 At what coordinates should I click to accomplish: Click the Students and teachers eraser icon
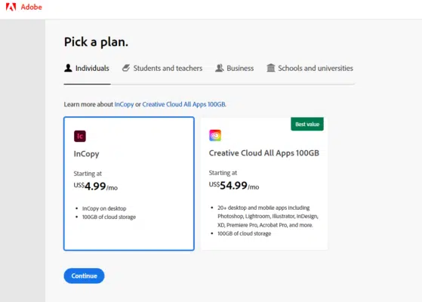tap(126, 68)
